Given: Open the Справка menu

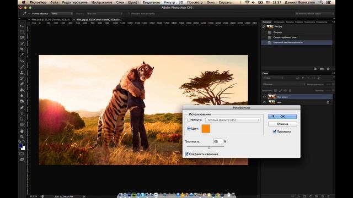Looking at the screenshot, I should coord(225,2).
